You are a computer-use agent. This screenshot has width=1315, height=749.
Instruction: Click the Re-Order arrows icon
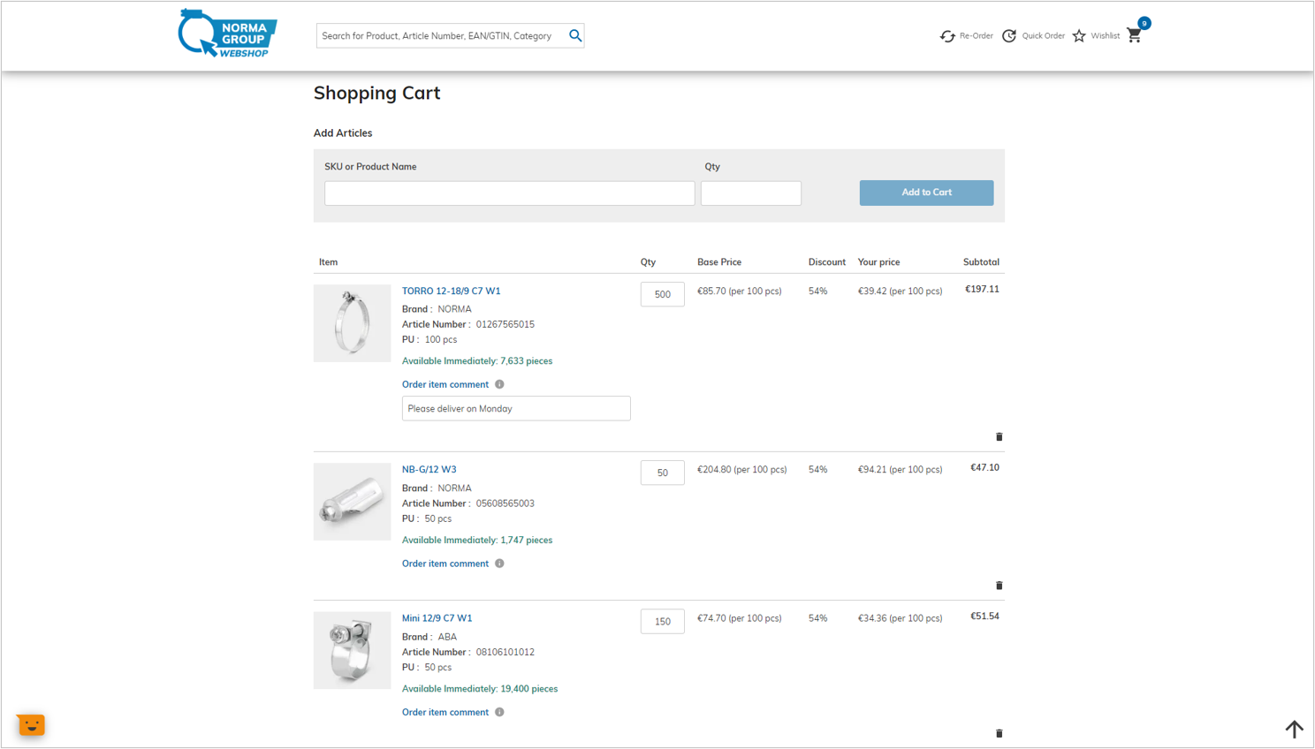[x=947, y=36]
